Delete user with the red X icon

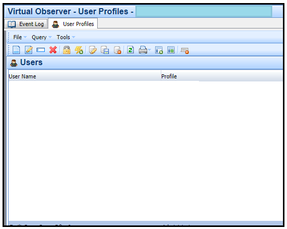[53, 50]
